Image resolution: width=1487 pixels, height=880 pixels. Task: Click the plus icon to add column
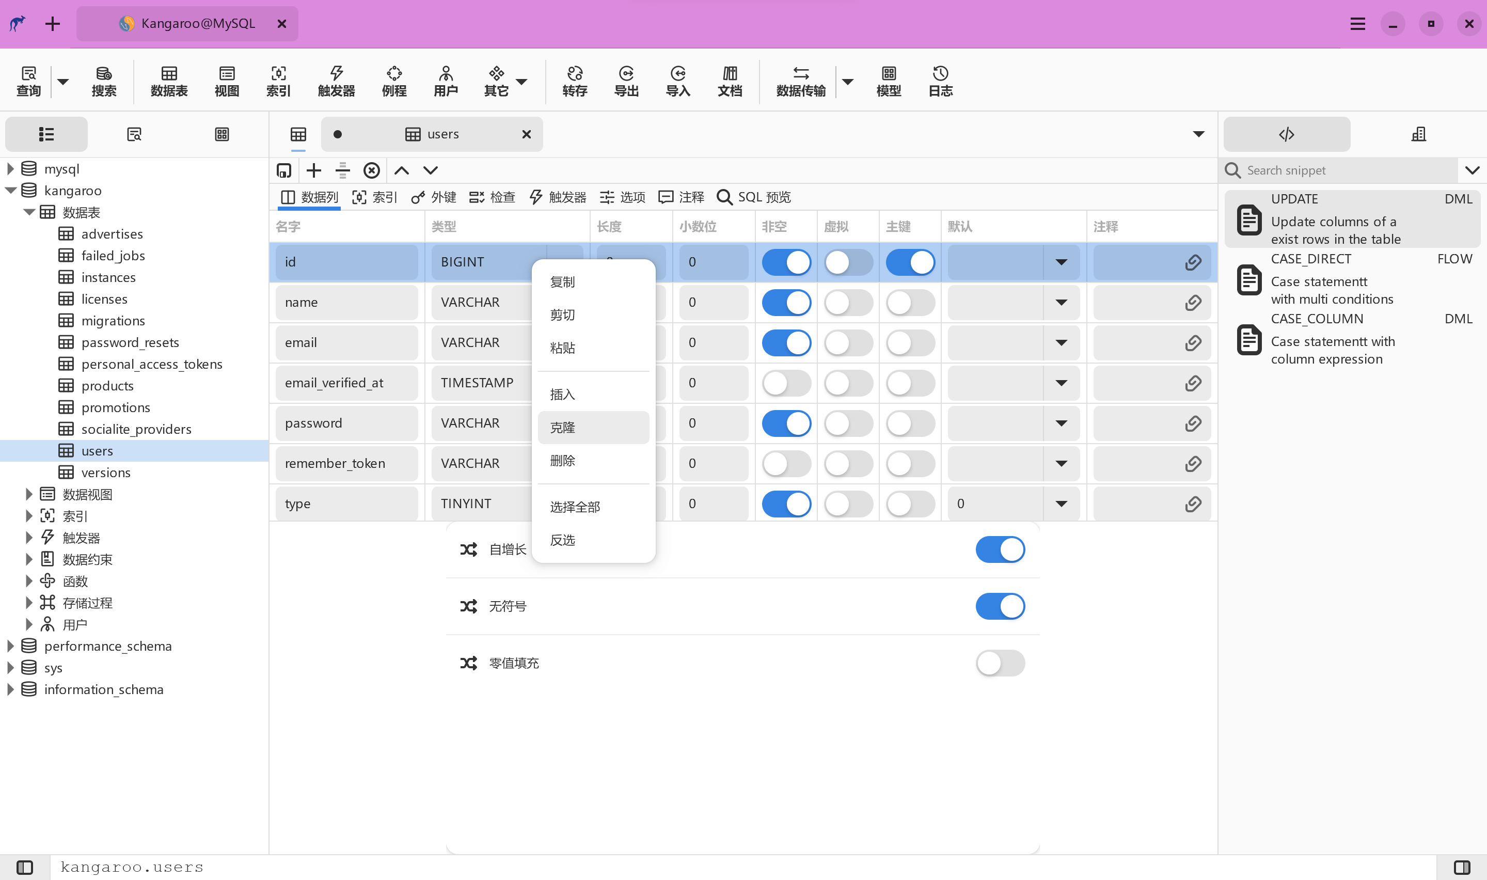pyautogui.click(x=313, y=171)
